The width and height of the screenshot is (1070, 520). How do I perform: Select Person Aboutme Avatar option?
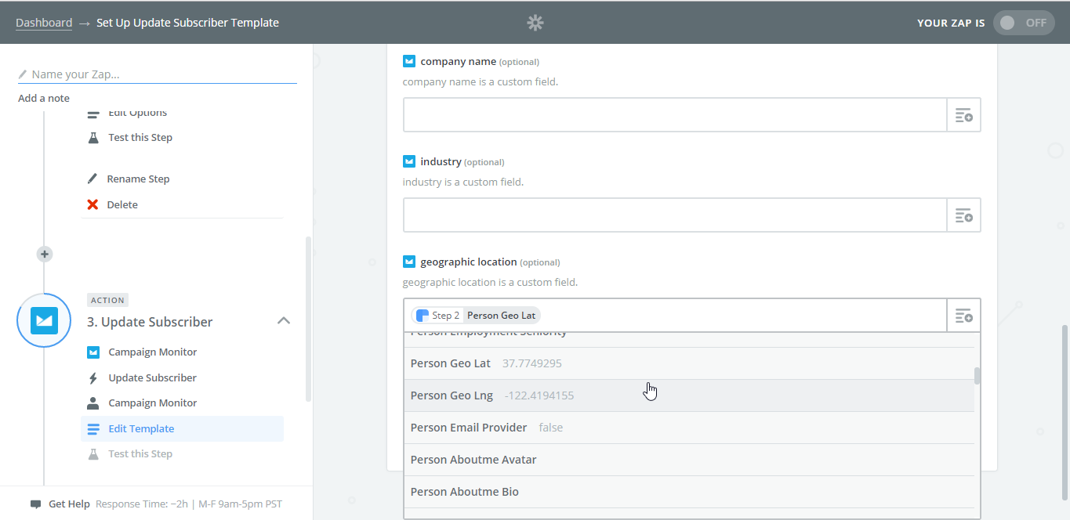tap(689, 460)
